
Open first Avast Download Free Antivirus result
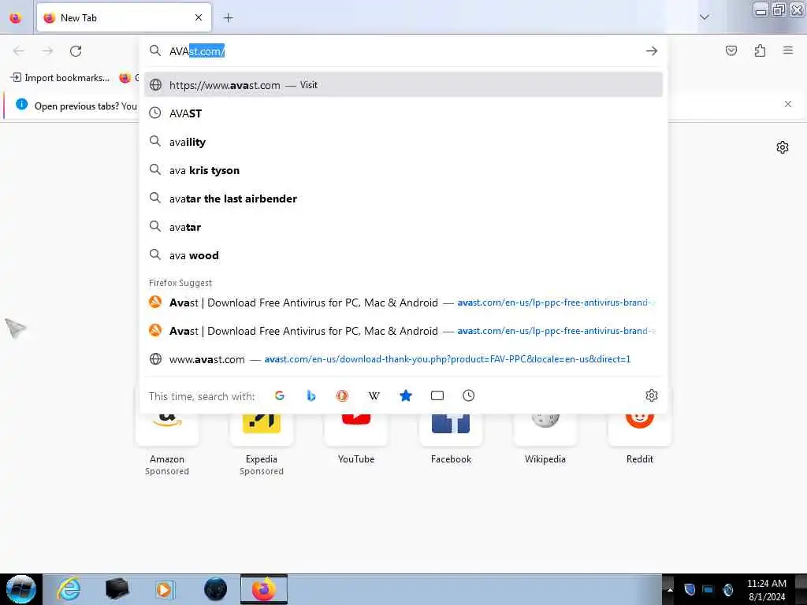pos(403,302)
